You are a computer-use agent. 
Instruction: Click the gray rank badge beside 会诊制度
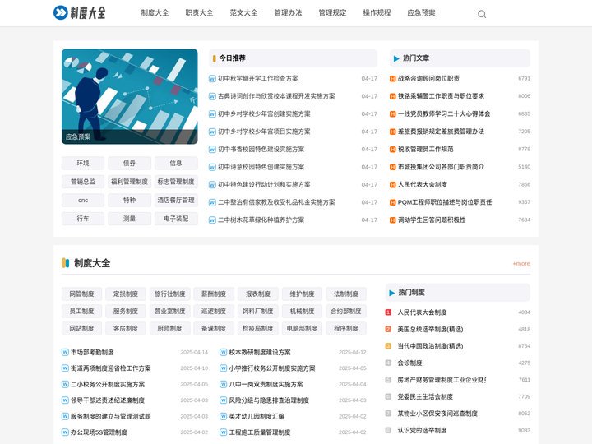pyautogui.click(x=388, y=363)
